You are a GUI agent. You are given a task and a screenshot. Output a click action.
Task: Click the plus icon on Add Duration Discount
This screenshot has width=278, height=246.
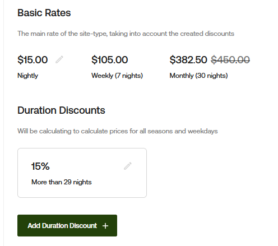pyautogui.click(x=105, y=226)
